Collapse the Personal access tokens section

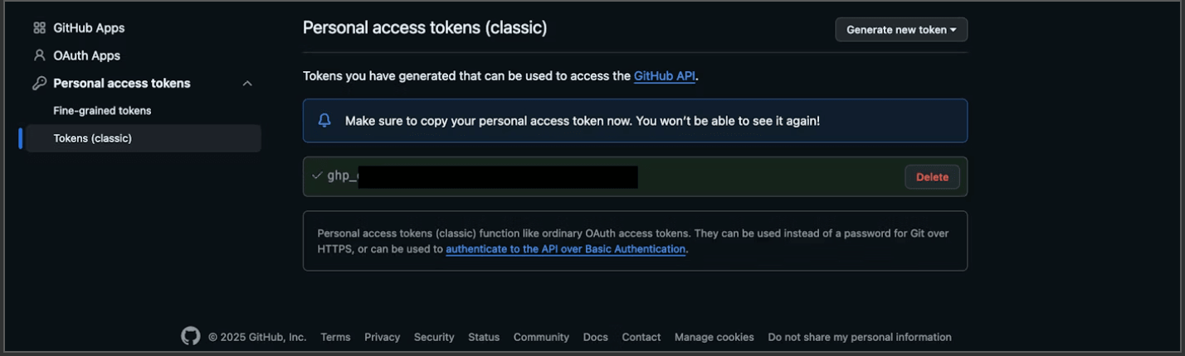(x=247, y=84)
